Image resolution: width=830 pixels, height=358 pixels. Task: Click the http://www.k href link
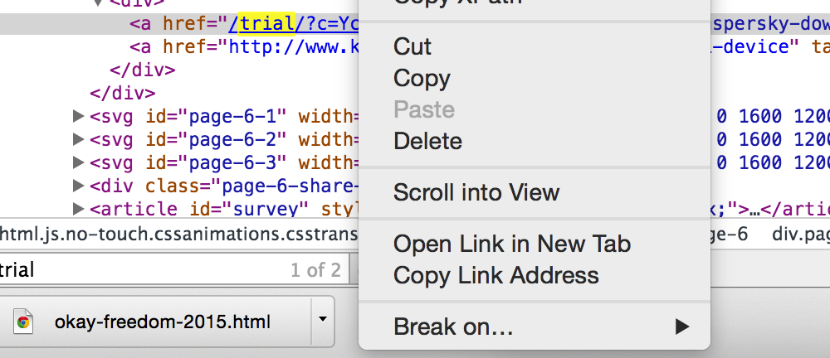pyautogui.click(x=293, y=47)
